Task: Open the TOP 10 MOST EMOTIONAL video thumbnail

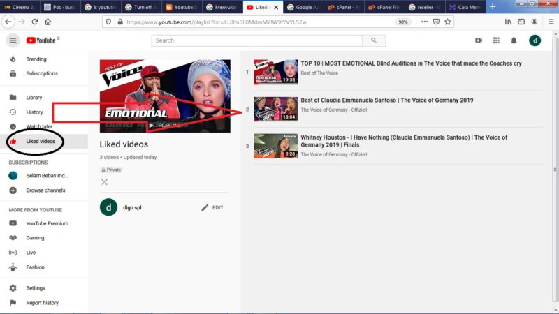Action: [275, 72]
